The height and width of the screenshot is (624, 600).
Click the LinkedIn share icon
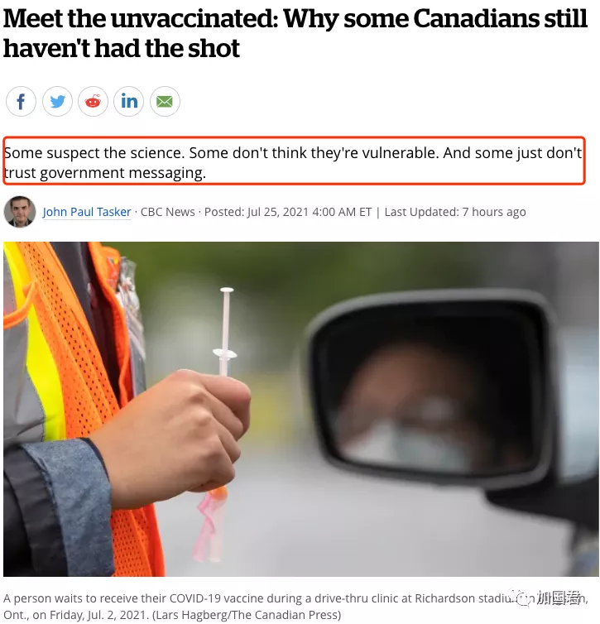pyautogui.click(x=129, y=101)
